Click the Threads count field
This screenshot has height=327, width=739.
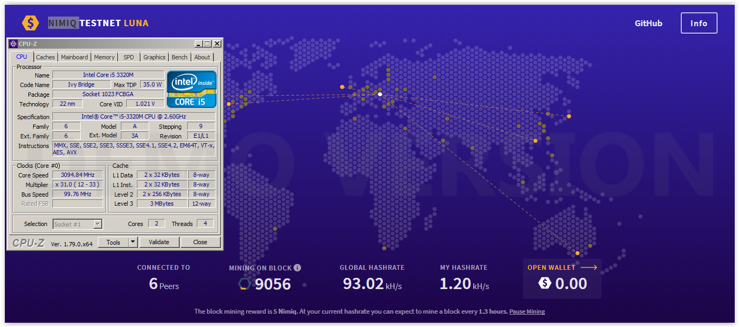click(205, 224)
